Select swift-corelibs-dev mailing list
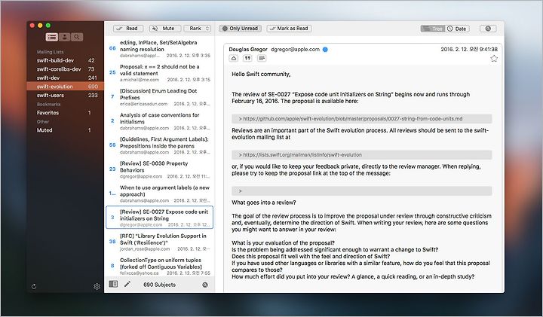The image size is (543, 317). 66,69
